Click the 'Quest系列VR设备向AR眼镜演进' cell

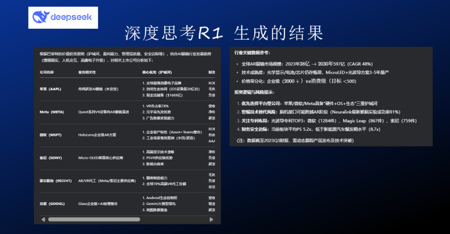103,112
